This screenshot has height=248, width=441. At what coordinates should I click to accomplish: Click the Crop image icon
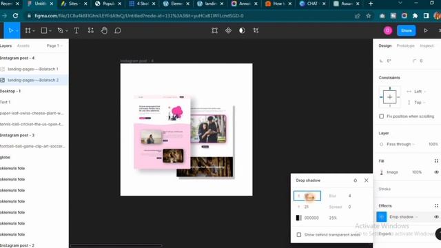pos(256,30)
